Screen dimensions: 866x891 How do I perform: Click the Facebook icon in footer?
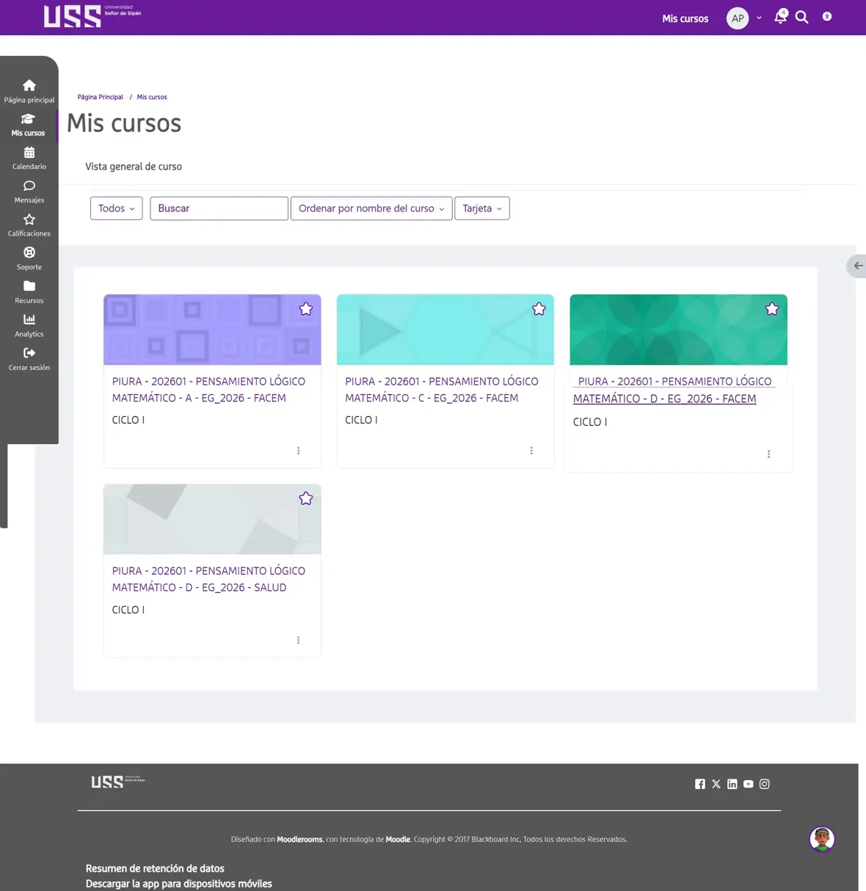(x=699, y=784)
